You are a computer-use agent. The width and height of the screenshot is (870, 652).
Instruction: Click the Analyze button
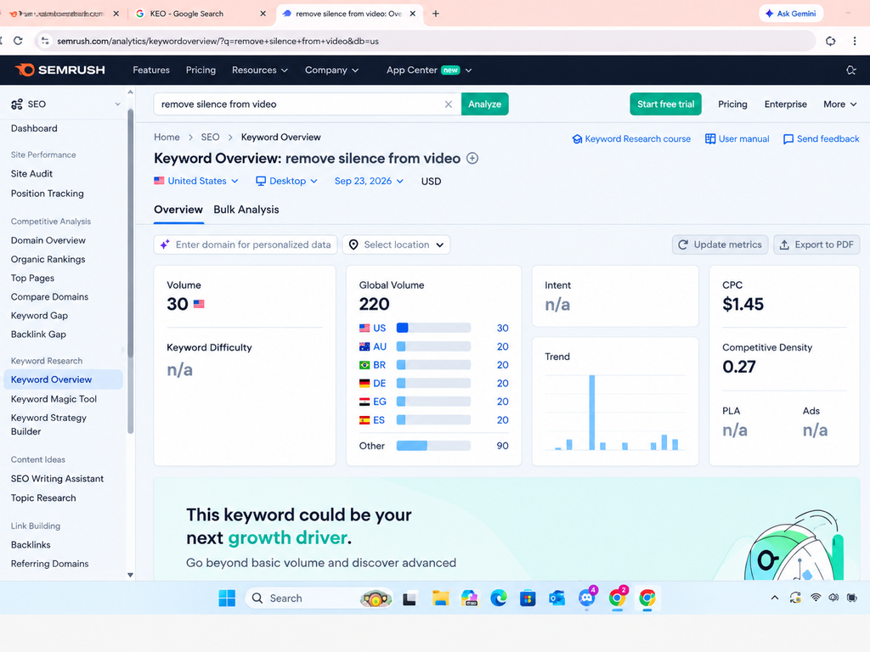tap(484, 104)
